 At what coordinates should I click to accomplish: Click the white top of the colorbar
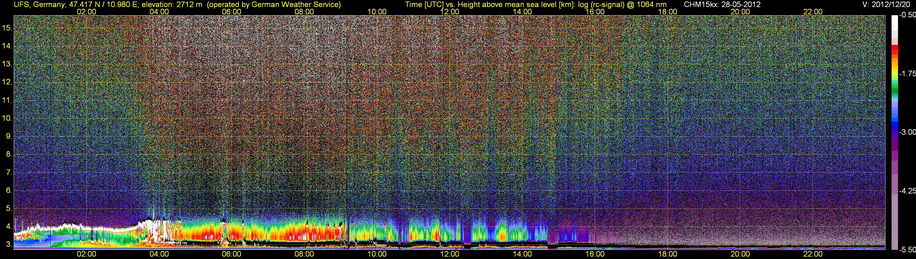point(895,21)
